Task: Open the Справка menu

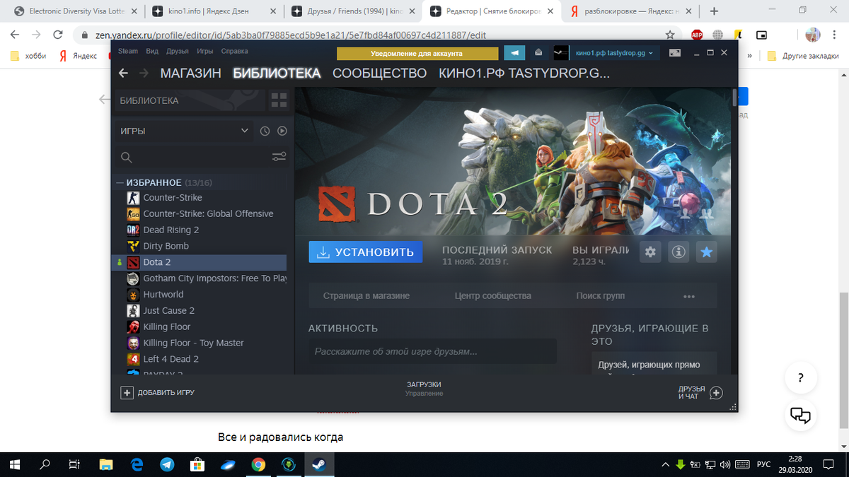Action: tap(234, 51)
